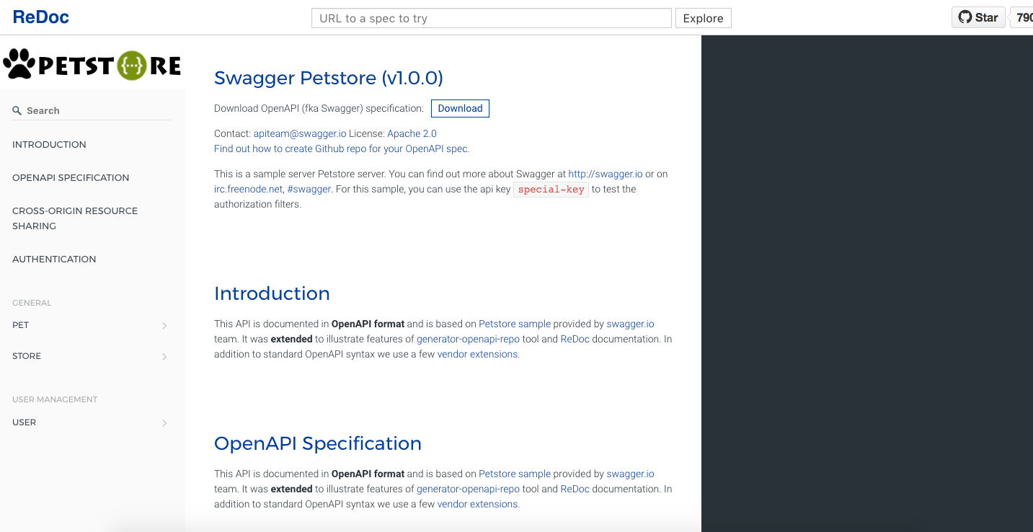Viewport: 1033px width, 532px height.
Task: Click the Download specification button
Action: tap(460, 108)
